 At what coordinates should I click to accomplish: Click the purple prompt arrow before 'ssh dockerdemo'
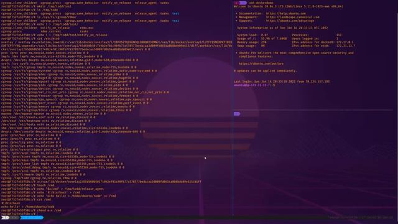pyautogui.click(x=243, y=2)
